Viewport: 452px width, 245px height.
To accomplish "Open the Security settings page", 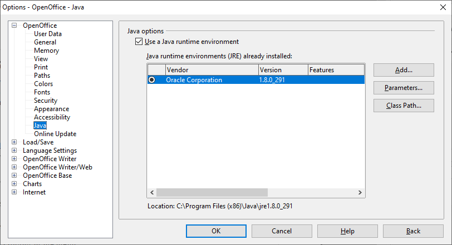I will tap(46, 101).
